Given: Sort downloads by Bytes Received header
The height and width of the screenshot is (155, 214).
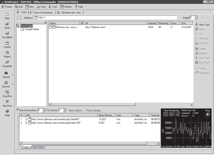Looking at the screenshot, I should click(x=106, y=115).
